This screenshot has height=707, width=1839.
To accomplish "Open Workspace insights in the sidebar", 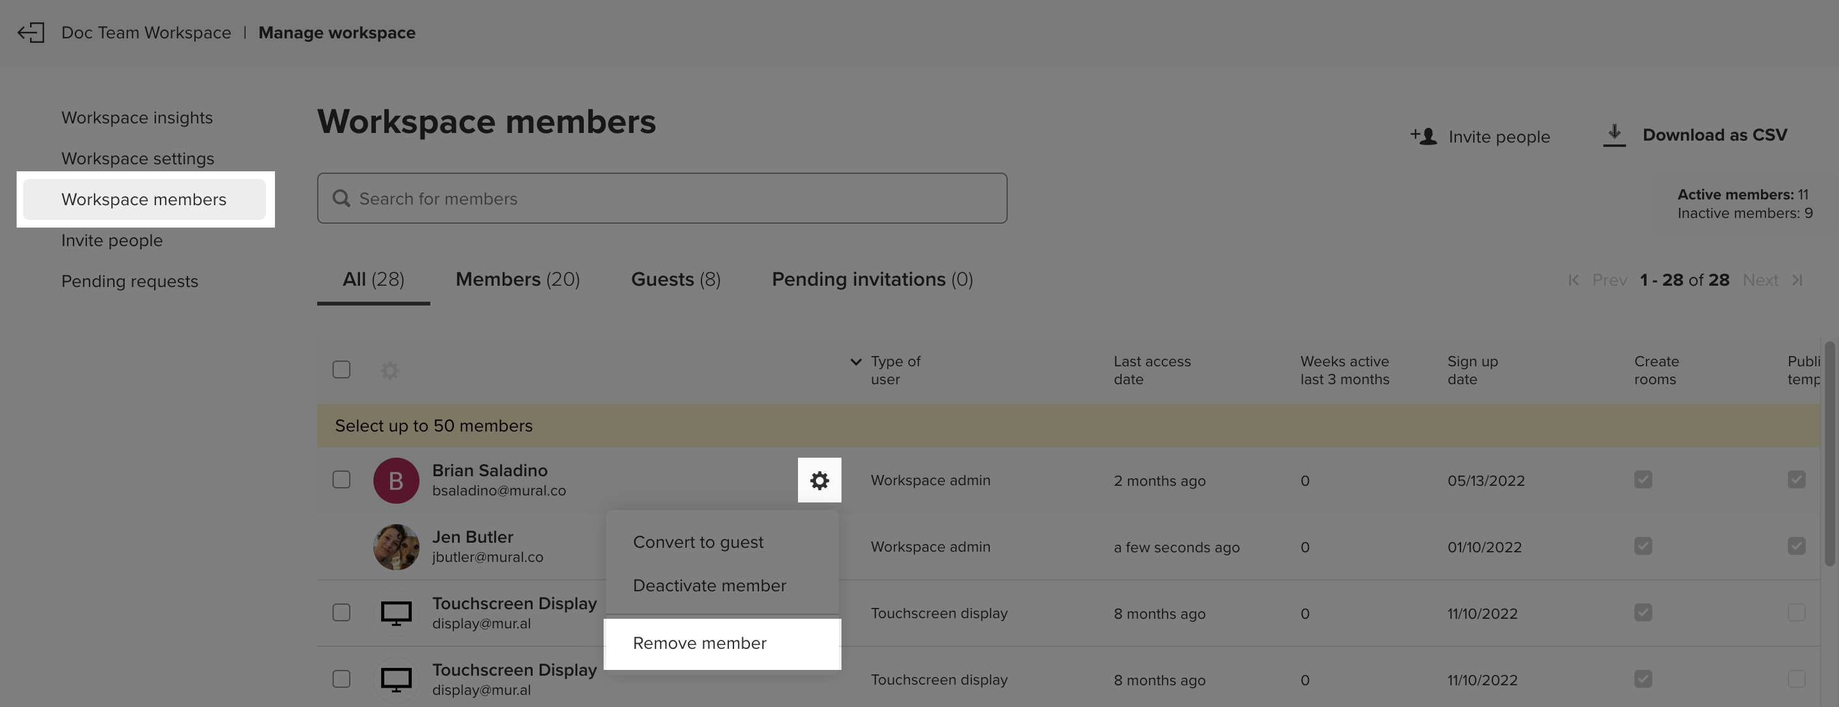I will (137, 117).
